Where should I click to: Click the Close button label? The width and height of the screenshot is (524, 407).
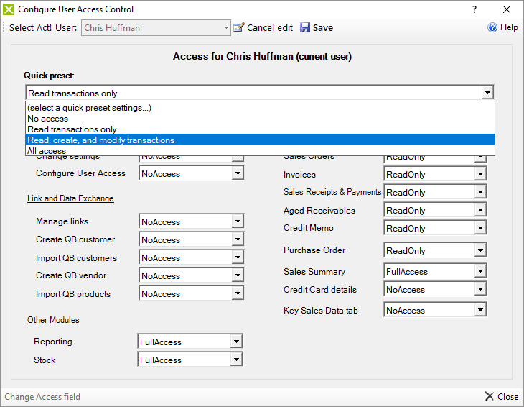tap(507, 397)
